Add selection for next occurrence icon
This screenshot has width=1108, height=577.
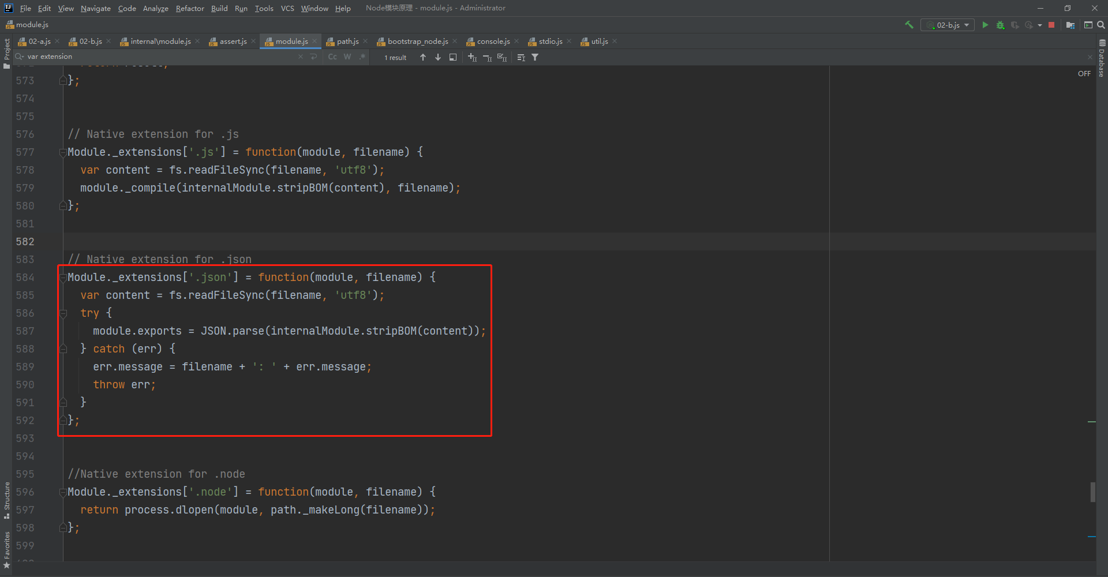[x=473, y=57]
